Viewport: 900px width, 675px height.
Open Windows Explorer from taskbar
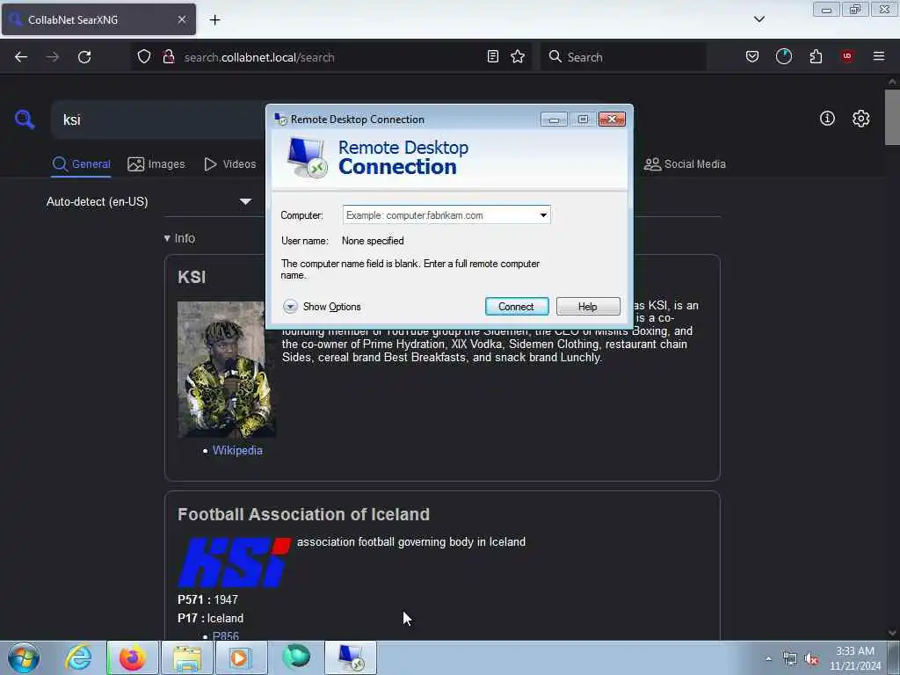(x=187, y=657)
